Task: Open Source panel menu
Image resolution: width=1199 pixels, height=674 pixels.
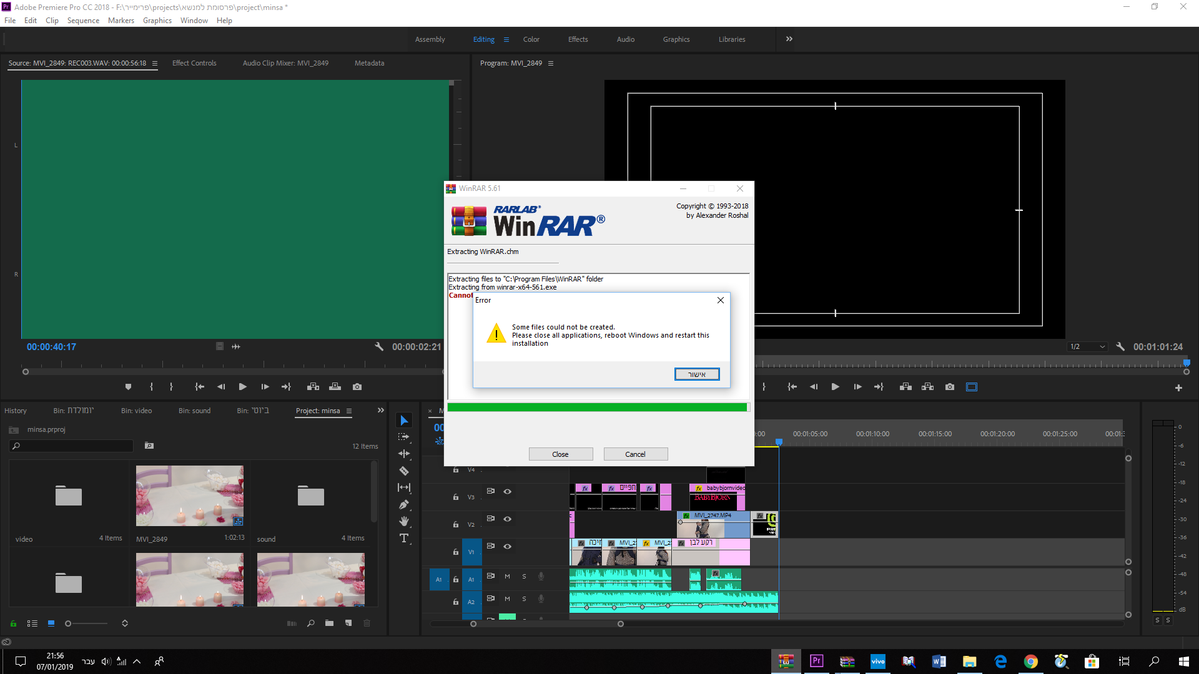Action: click(x=155, y=63)
